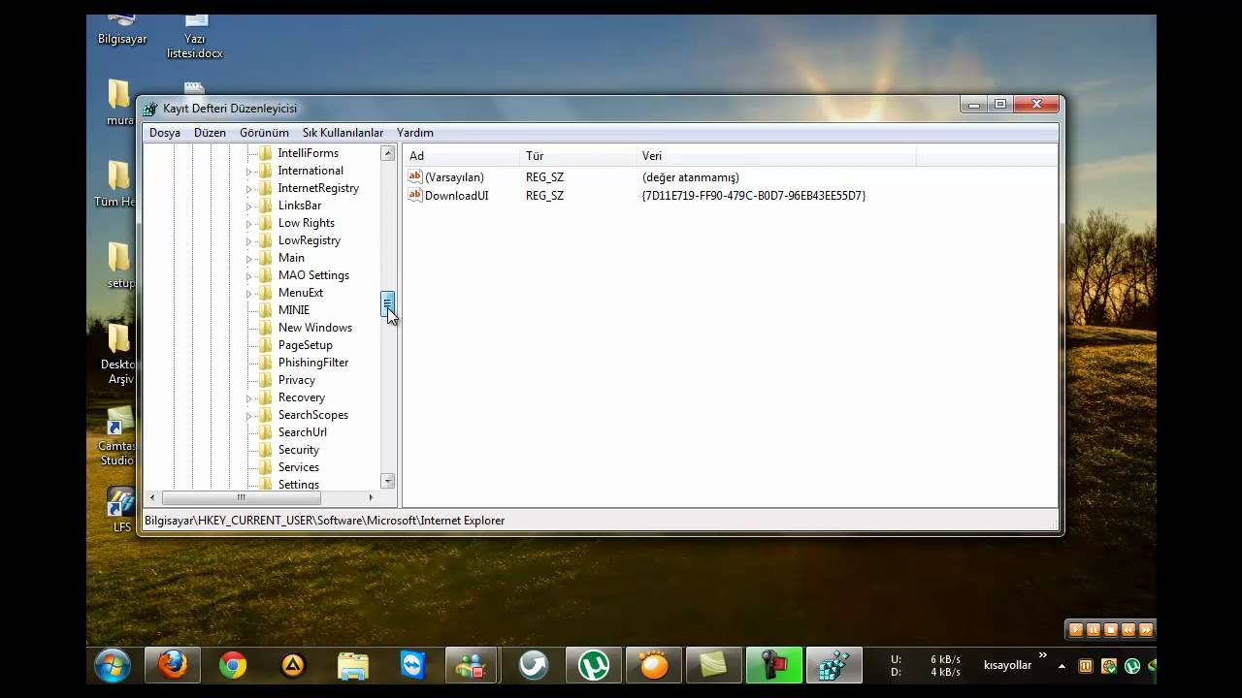
Task: Open the kısayollar toolbar chevron
Action: [x=1043, y=656]
